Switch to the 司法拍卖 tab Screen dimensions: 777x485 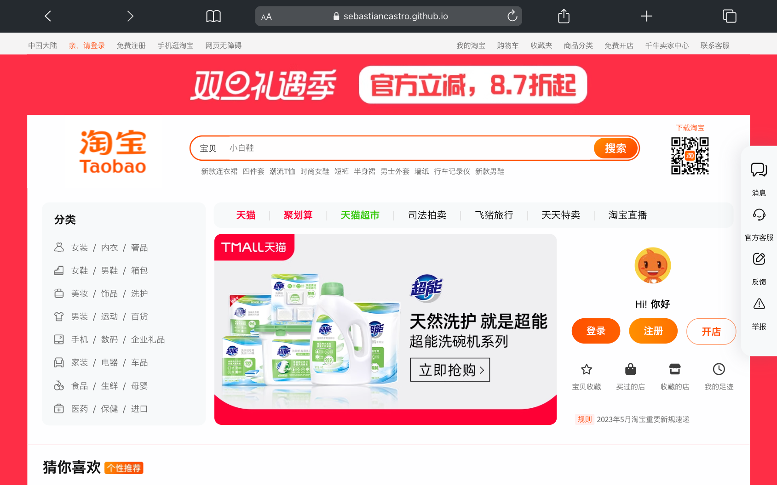point(427,215)
